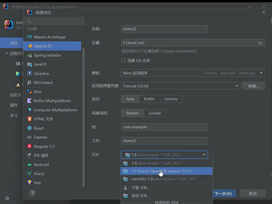Image resolution: width=272 pixels, height=204 pixels.
Task: Click the JavaFX folder icon
Action: [x=30, y=64]
